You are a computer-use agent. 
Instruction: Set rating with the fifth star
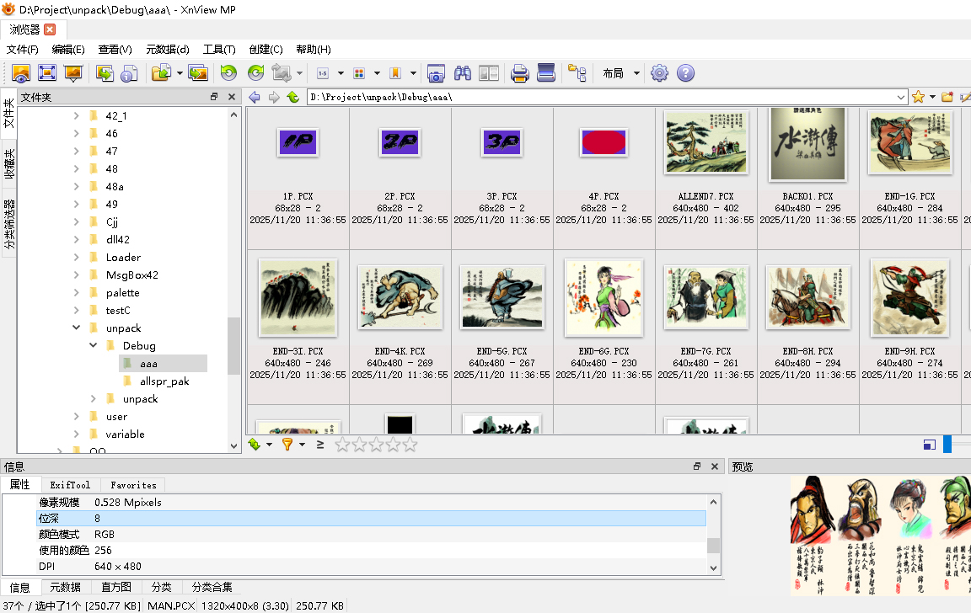click(410, 444)
